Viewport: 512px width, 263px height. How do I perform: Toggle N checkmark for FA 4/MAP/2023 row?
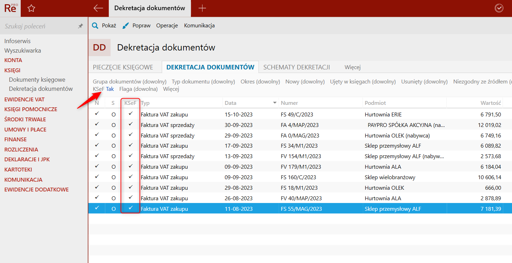(x=97, y=124)
